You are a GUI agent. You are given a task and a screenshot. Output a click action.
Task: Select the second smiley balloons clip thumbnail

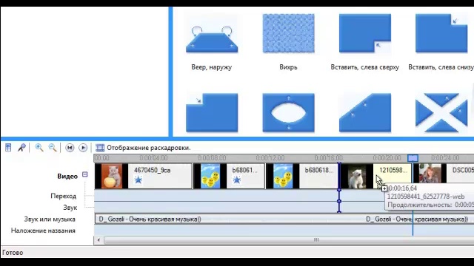(283, 176)
